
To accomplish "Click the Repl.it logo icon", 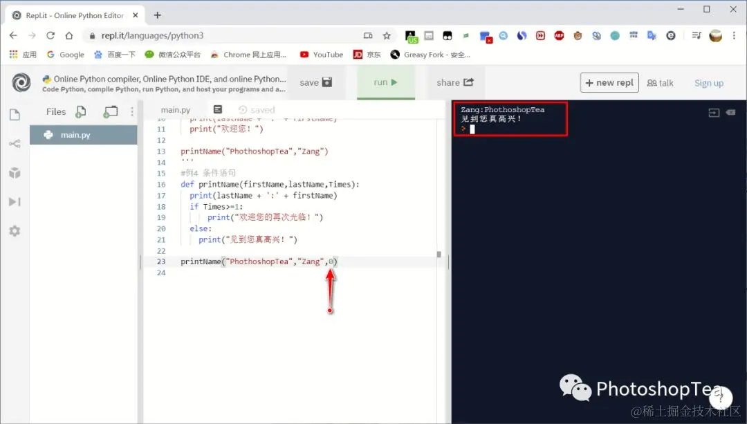I will 21,82.
